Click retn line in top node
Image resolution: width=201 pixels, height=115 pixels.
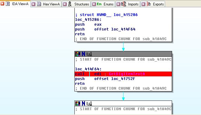click(x=80, y=34)
